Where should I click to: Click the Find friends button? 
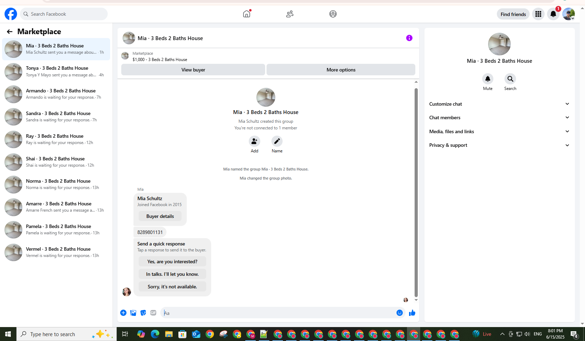point(513,14)
